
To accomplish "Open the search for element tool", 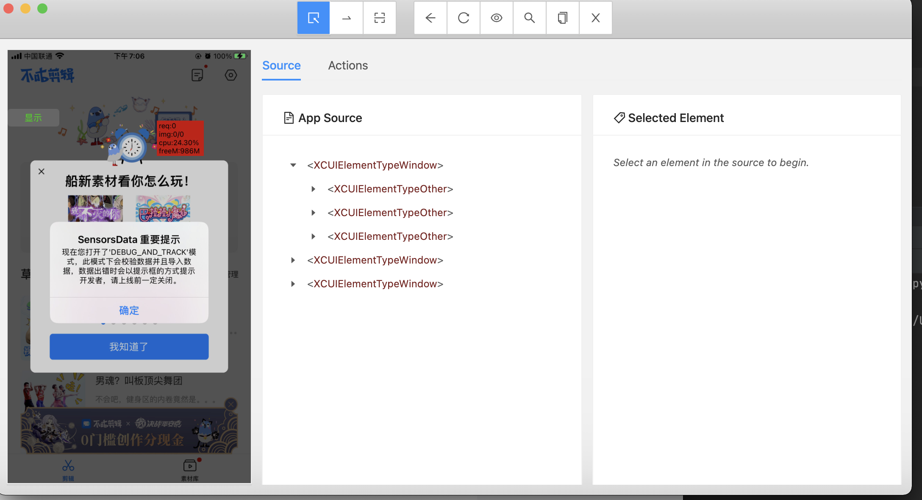I will [x=530, y=18].
